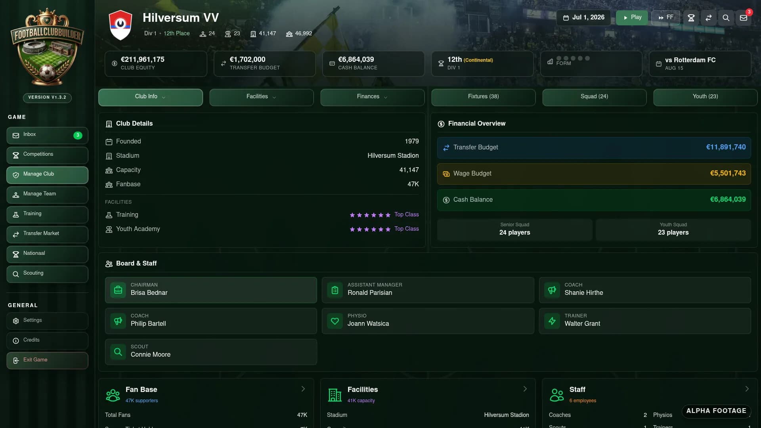Click the chairman briefcase icon

click(118, 290)
